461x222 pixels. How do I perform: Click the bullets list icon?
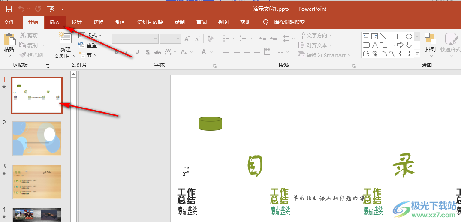pyautogui.click(x=226, y=38)
